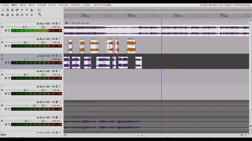Screen dimensions: 252x141
Task: Open トラック(T) menu
Action: [x=52, y=5]
